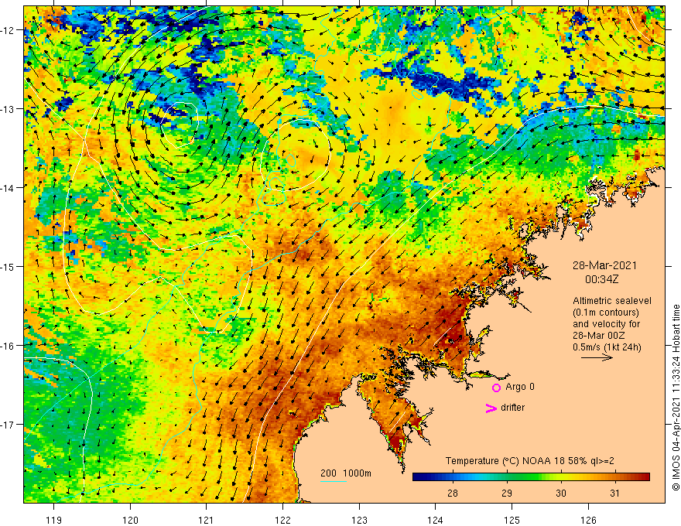Click the "drifter" legend label
Viewport: 681px width, 526px height.
(x=512, y=408)
